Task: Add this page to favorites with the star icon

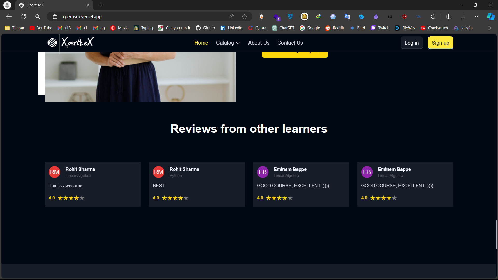Action: (x=244, y=17)
